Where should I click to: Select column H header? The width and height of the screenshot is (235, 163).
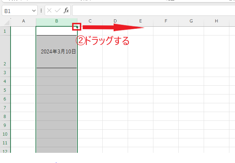coord(216,21)
